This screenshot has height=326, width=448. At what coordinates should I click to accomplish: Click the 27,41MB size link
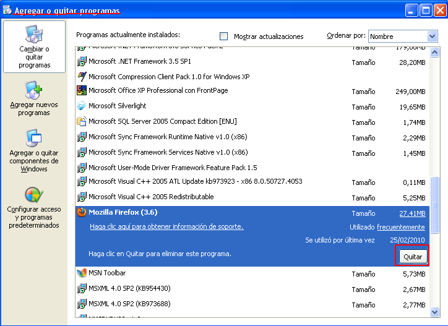coord(412,213)
